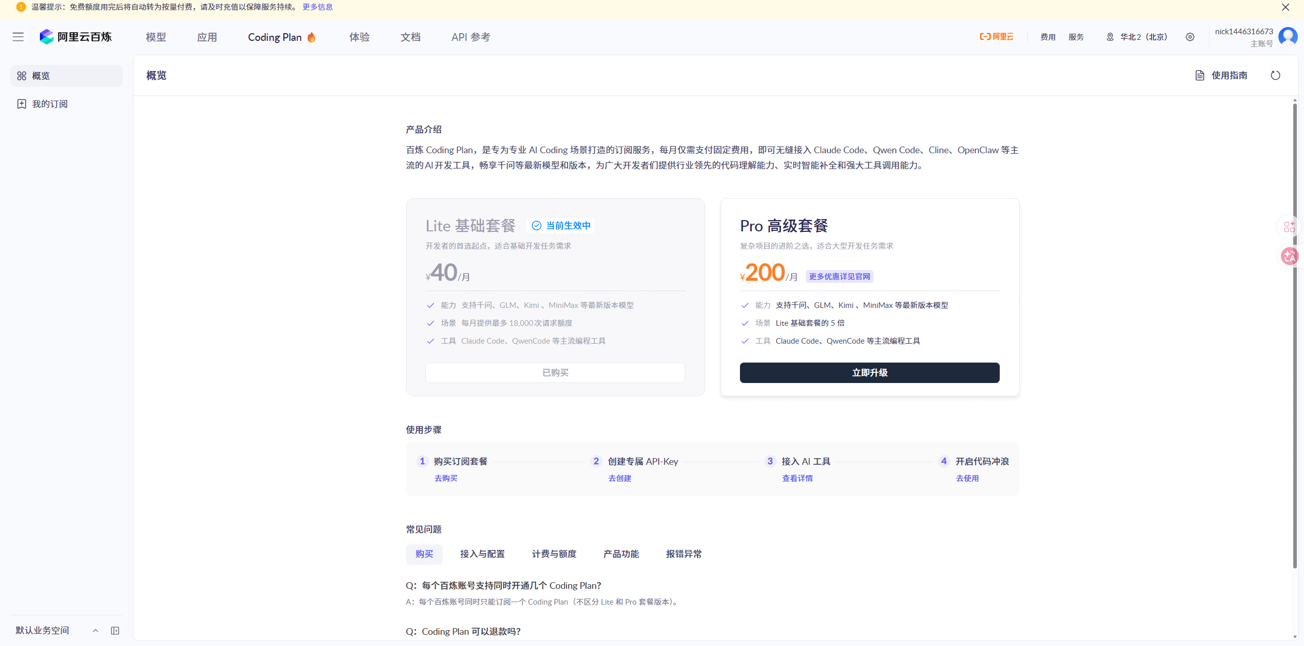
Task: Collapse the sidebar with the panel icon
Action: pyautogui.click(x=115, y=631)
